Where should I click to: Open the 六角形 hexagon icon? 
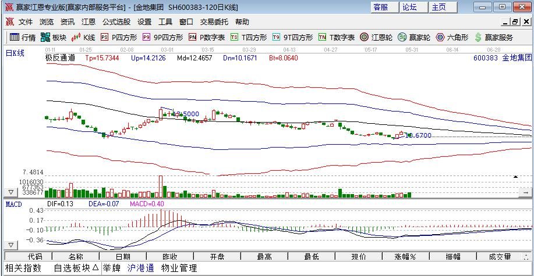441,37
